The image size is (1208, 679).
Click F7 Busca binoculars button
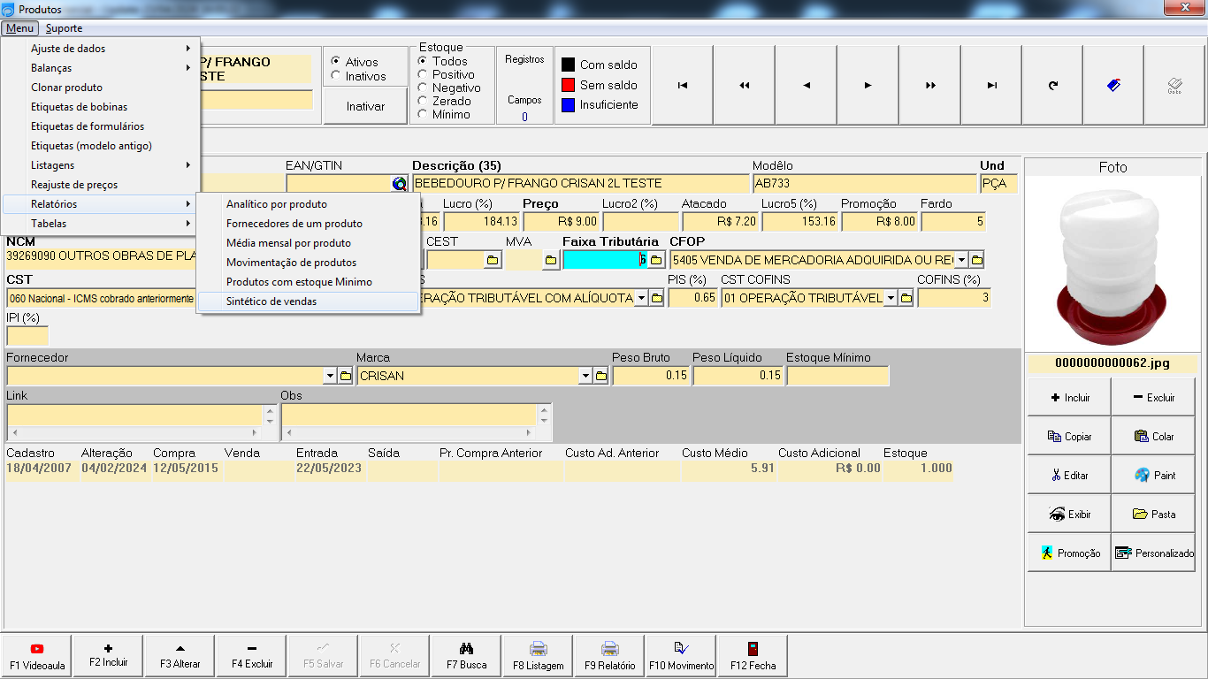(466, 655)
